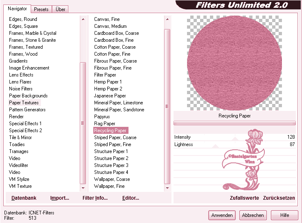The width and height of the screenshot is (302, 223).
Task: Select Rag Paper filter
Action: (105, 124)
